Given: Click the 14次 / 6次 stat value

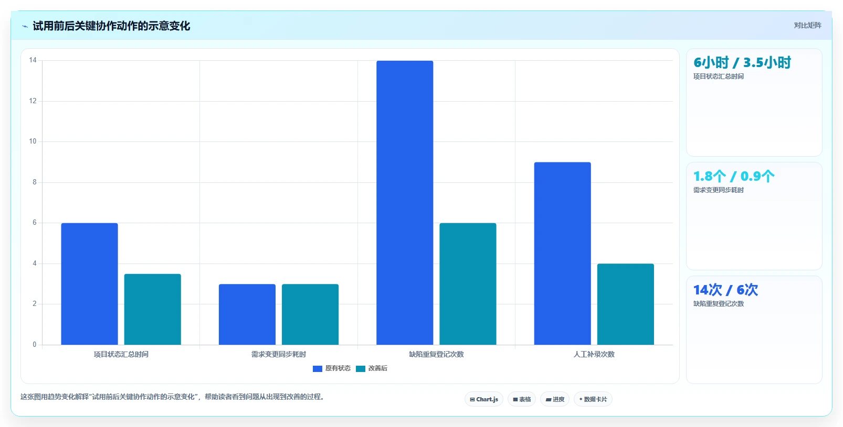Looking at the screenshot, I should click(725, 290).
